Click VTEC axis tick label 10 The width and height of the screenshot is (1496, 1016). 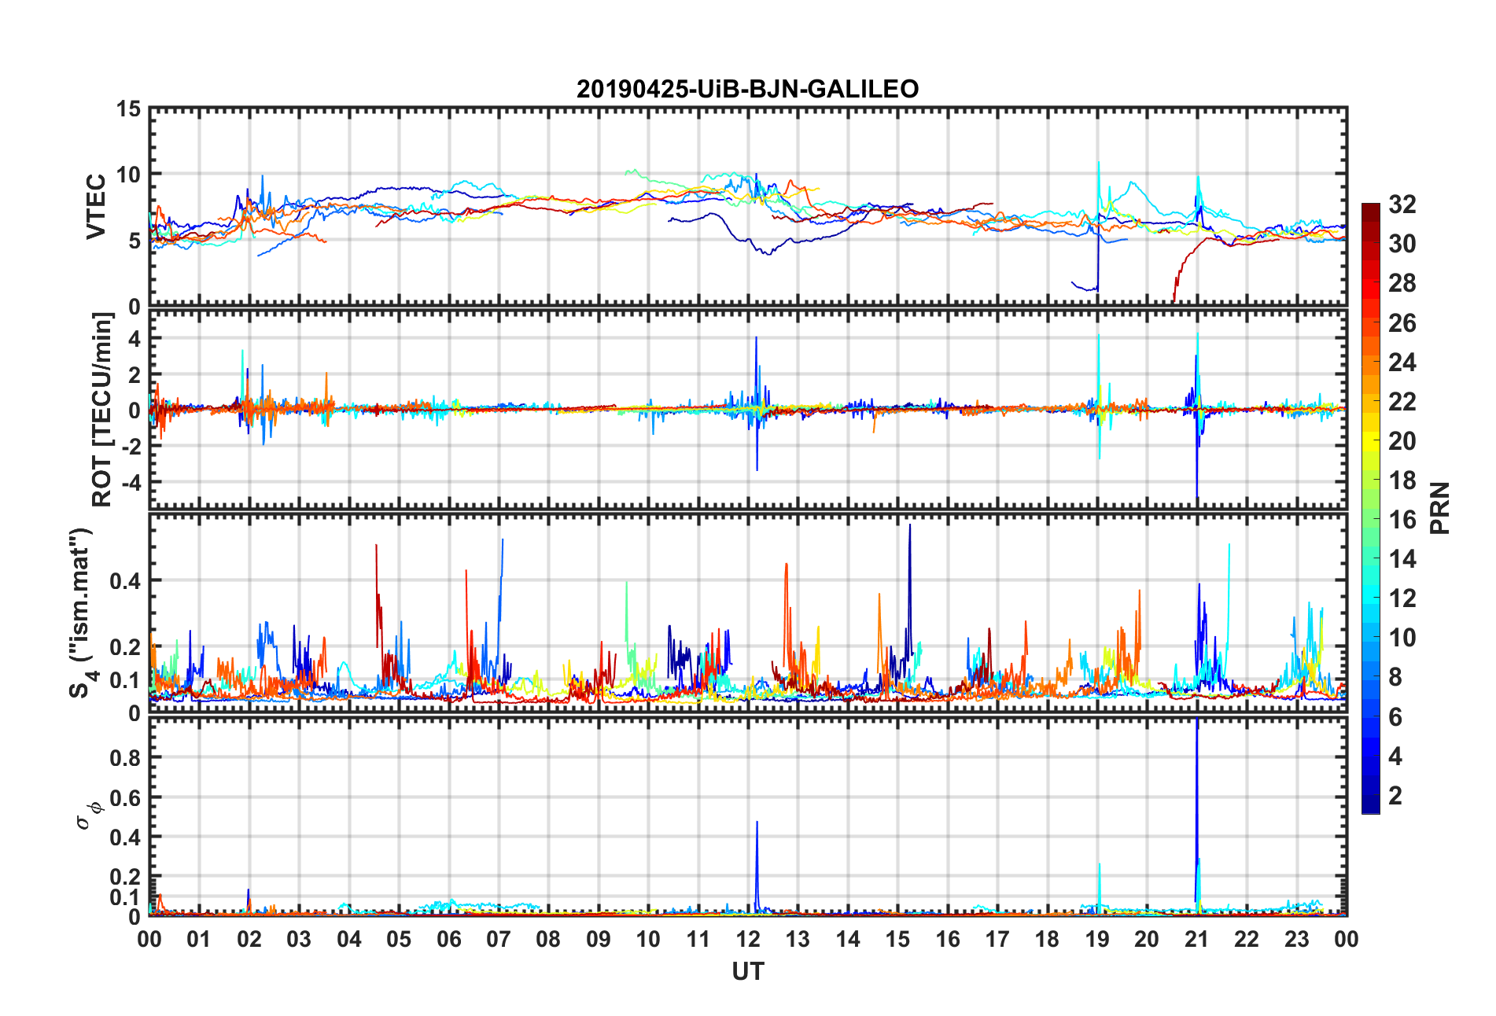pyautogui.click(x=128, y=175)
